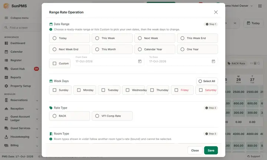267x160 pixels.
Task: Open the From Date calendar picker icon
Action: pyautogui.click(x=140, y=61)
